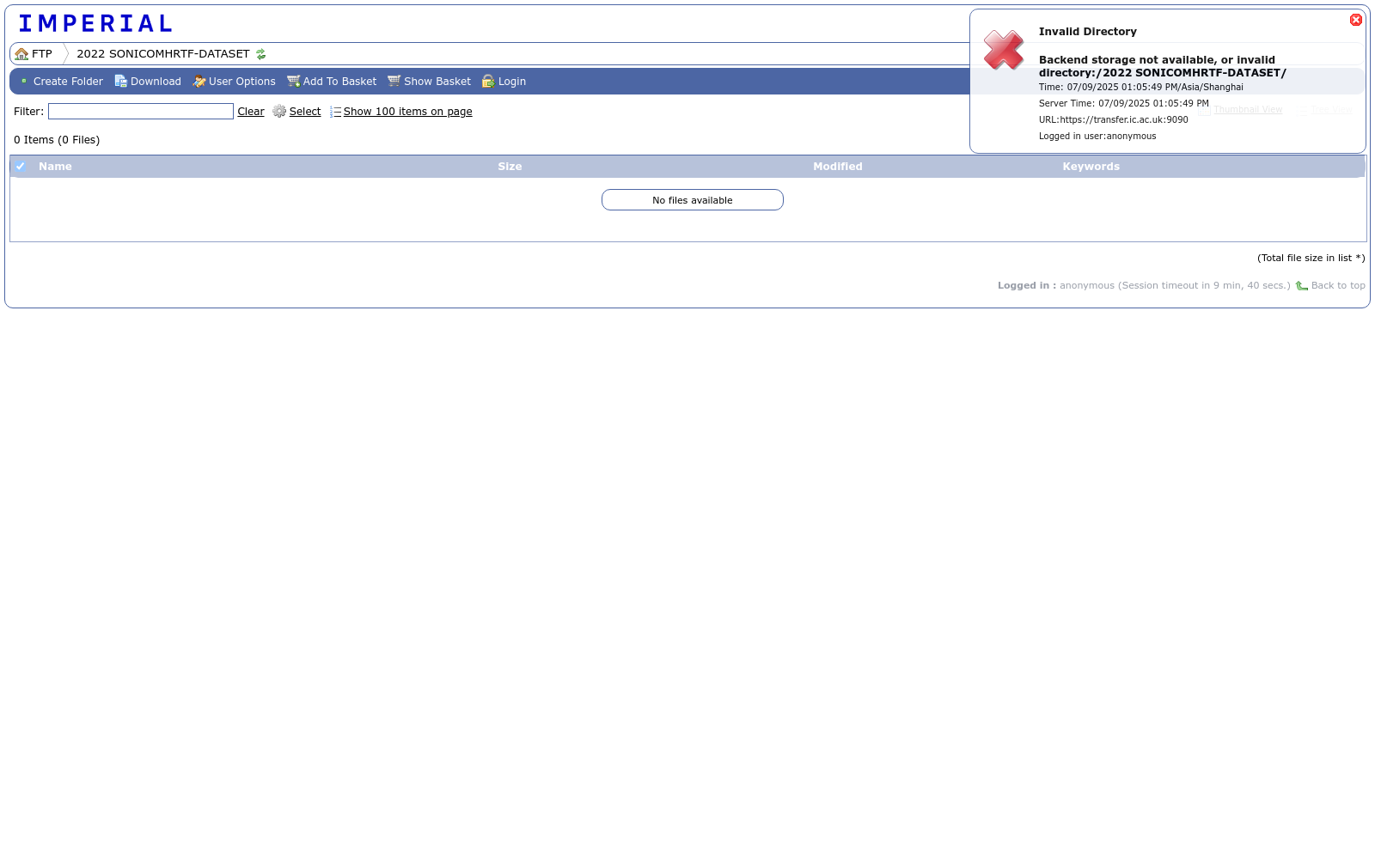
Task: Click the Select link
Action: 305,112
